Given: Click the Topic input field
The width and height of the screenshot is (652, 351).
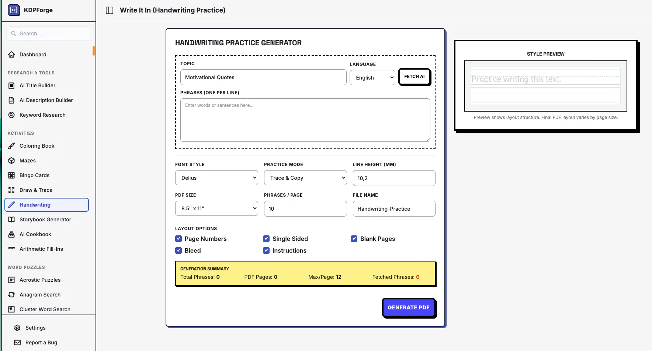Looking at the screenshot, I should pos(263,77).
